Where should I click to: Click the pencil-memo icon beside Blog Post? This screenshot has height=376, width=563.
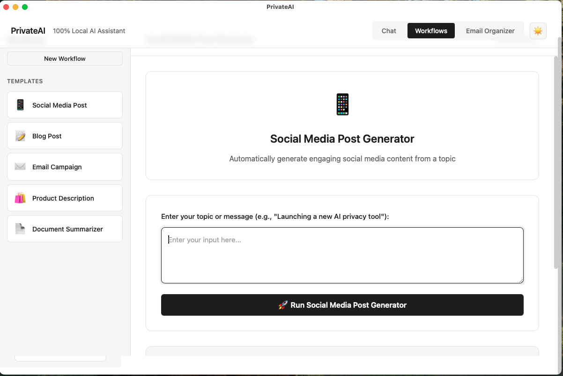[20, 136]
